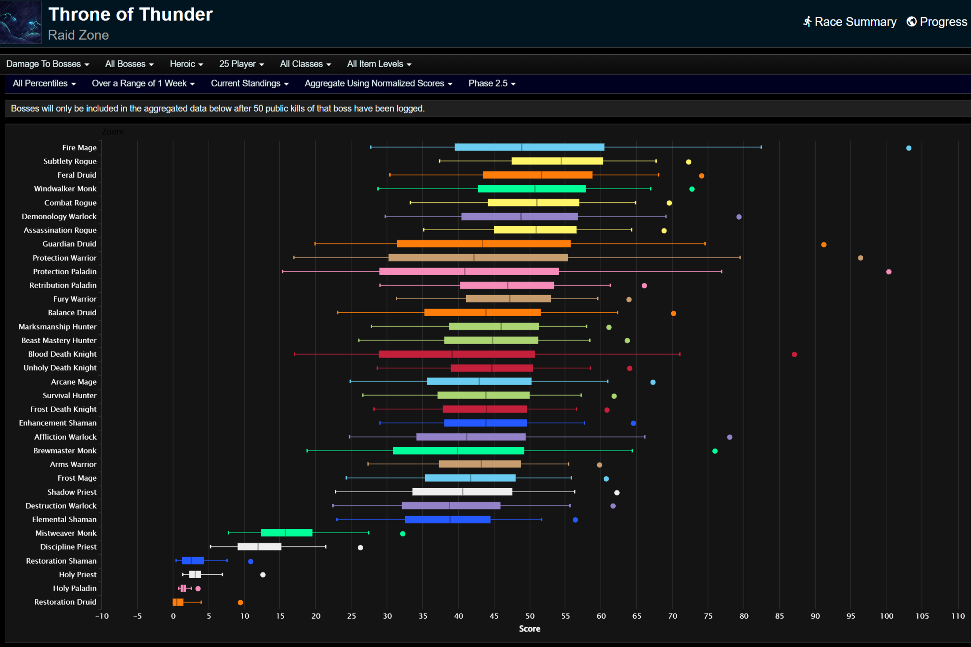Click the Restoration Druid class label

[x=65, y=602]
